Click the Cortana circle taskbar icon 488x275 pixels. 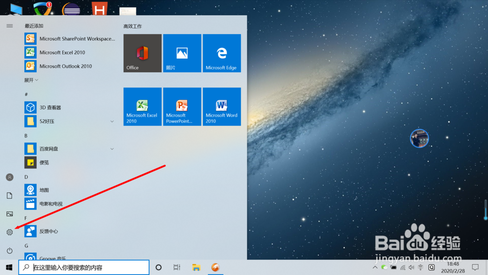(159, 267)
